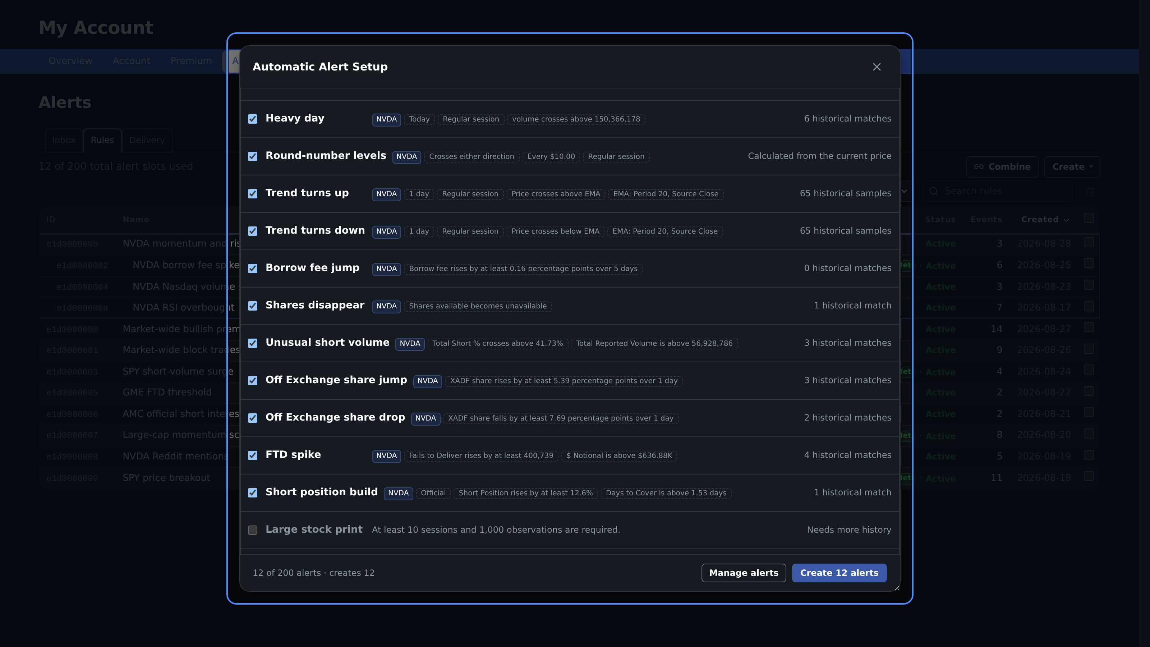Select row checkbox for 2026-08-28 alert

coord(1089,243)
